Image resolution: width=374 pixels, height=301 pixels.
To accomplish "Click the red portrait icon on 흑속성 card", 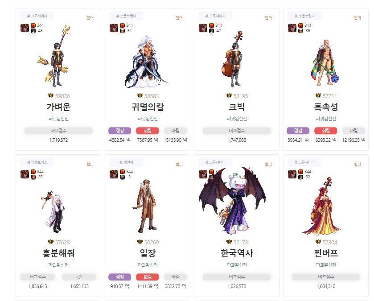I will pyautogui.click(x=292, y=28).
